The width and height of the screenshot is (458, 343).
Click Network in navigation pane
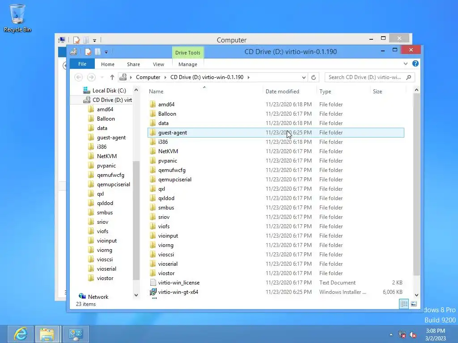coord(98,297)
